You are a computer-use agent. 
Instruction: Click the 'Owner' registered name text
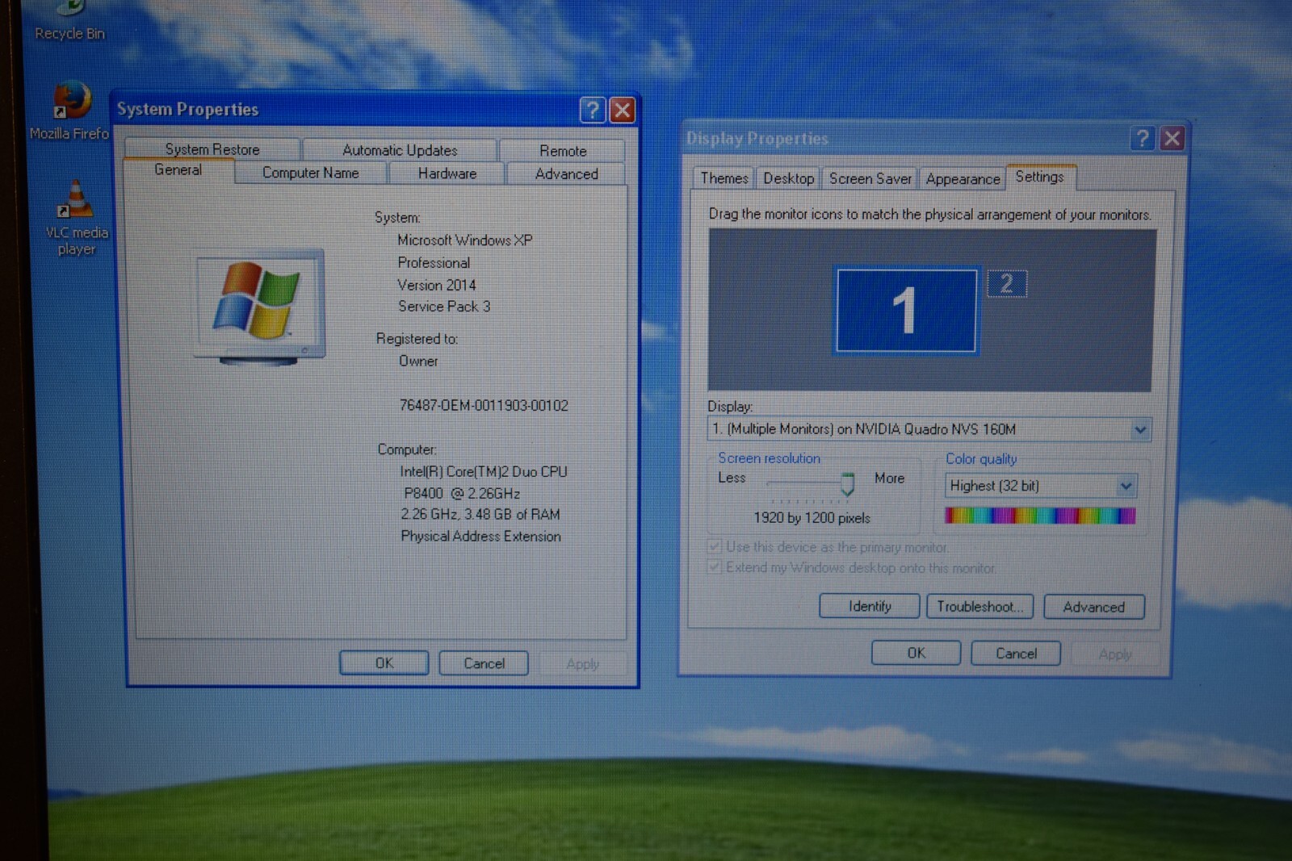coord(418,362)
